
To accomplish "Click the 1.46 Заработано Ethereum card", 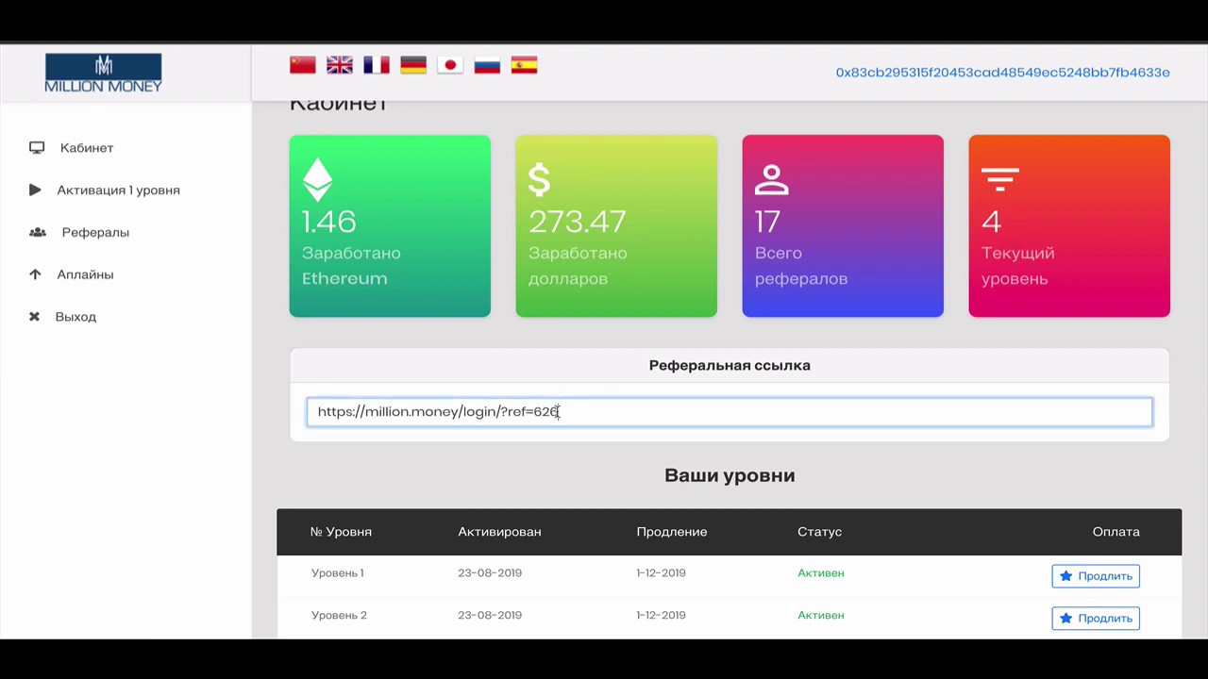I will pos(390,226).
